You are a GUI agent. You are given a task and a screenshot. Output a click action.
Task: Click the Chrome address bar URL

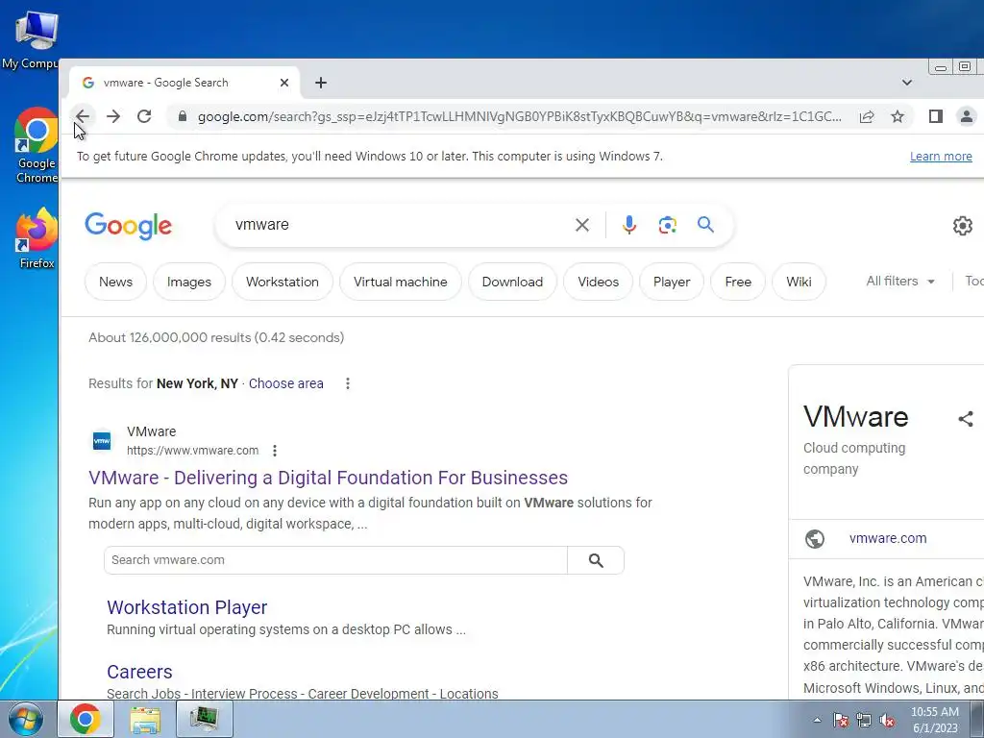(520, 116)
